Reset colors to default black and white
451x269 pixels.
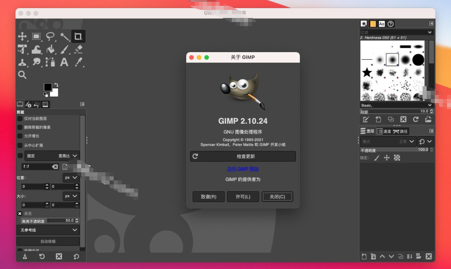[46, 94]
